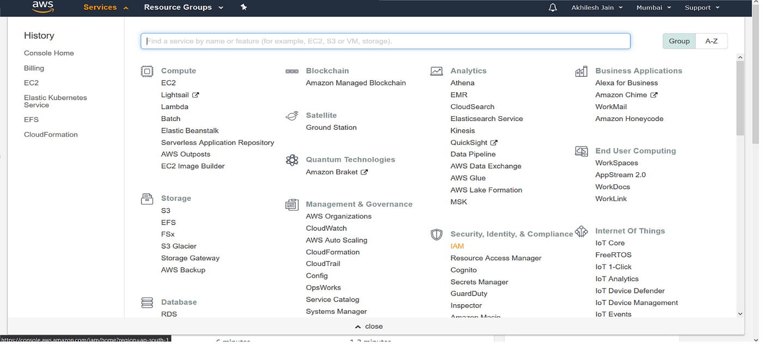
Task: Open S3 Glacier service
Action: click(179, 246)
